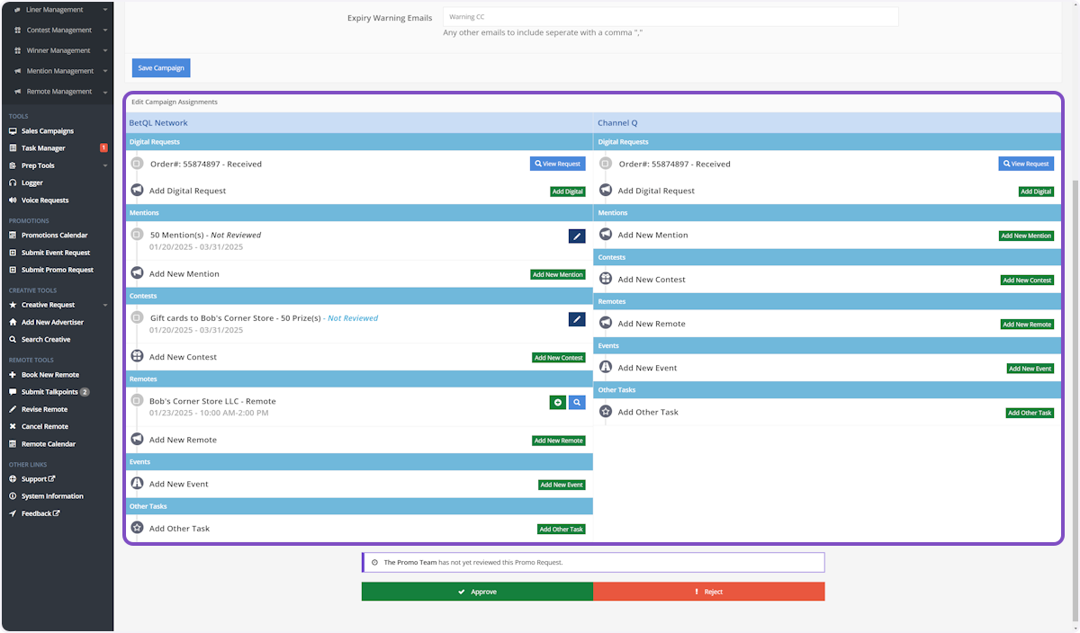Expand the Prep Tools dropdown arrow

(x=105, y=165)
